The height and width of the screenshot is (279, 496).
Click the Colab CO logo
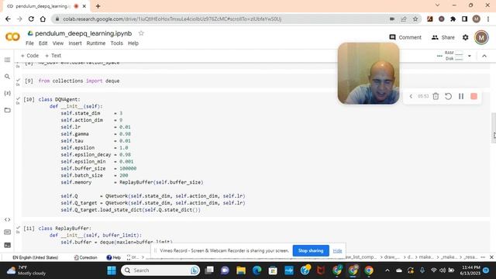pos(12,37)
